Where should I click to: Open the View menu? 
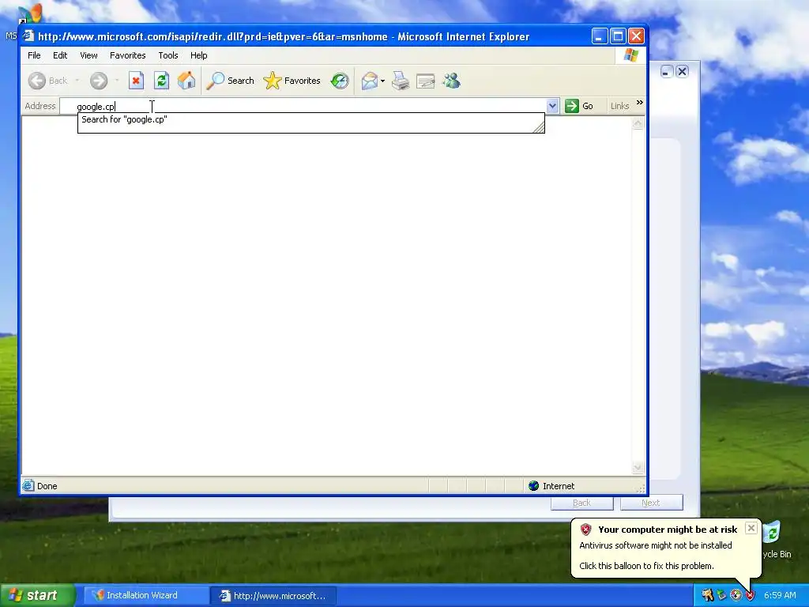(x=88, y=55)
